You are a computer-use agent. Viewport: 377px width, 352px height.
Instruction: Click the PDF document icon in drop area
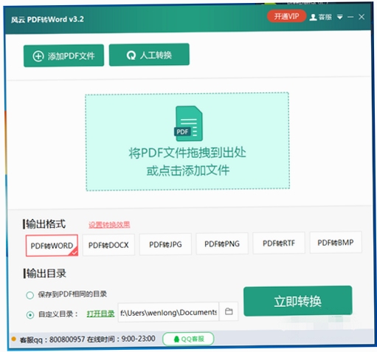188,123
